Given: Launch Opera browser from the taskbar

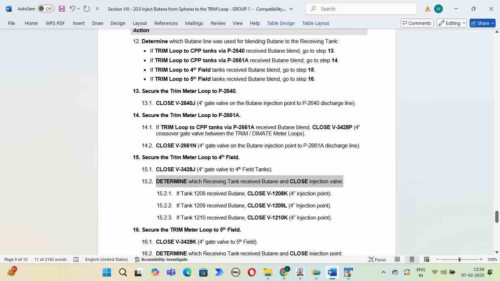Looking at the screenshot, I should click(x=251, y=272).
